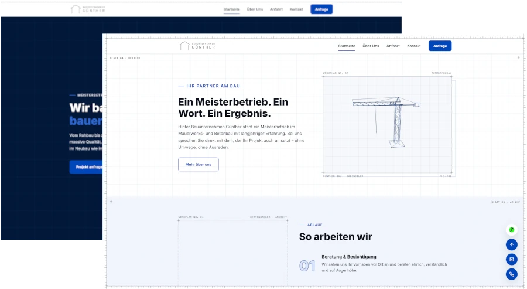Click the So arbeiten wir heading
The height and width of the screenshot is (289, 527).
tap(336, 237)
